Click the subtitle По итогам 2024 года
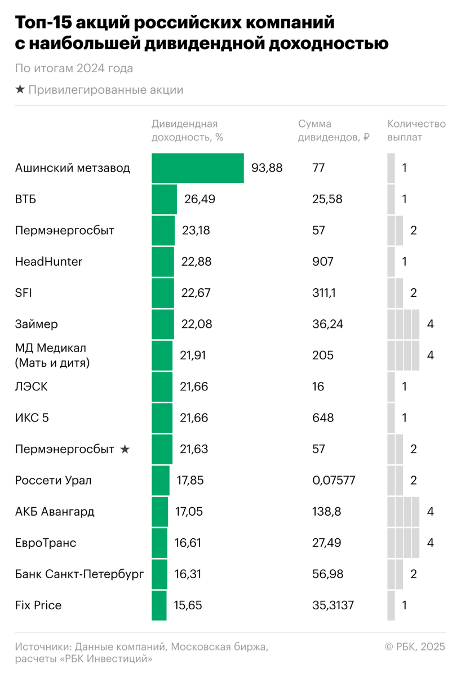461x677 pixels. (x=74, y=69)
